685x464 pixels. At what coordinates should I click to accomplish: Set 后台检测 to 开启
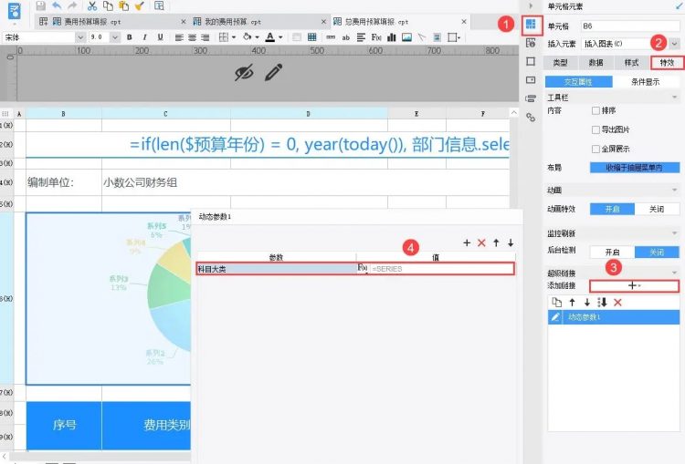[612, 253]
